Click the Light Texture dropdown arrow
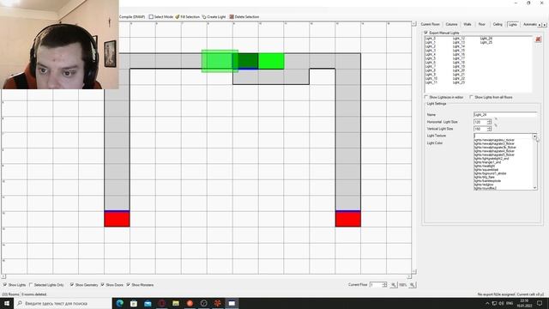The height and width of the screenshot is (309, 549). (x=534, y=136)
